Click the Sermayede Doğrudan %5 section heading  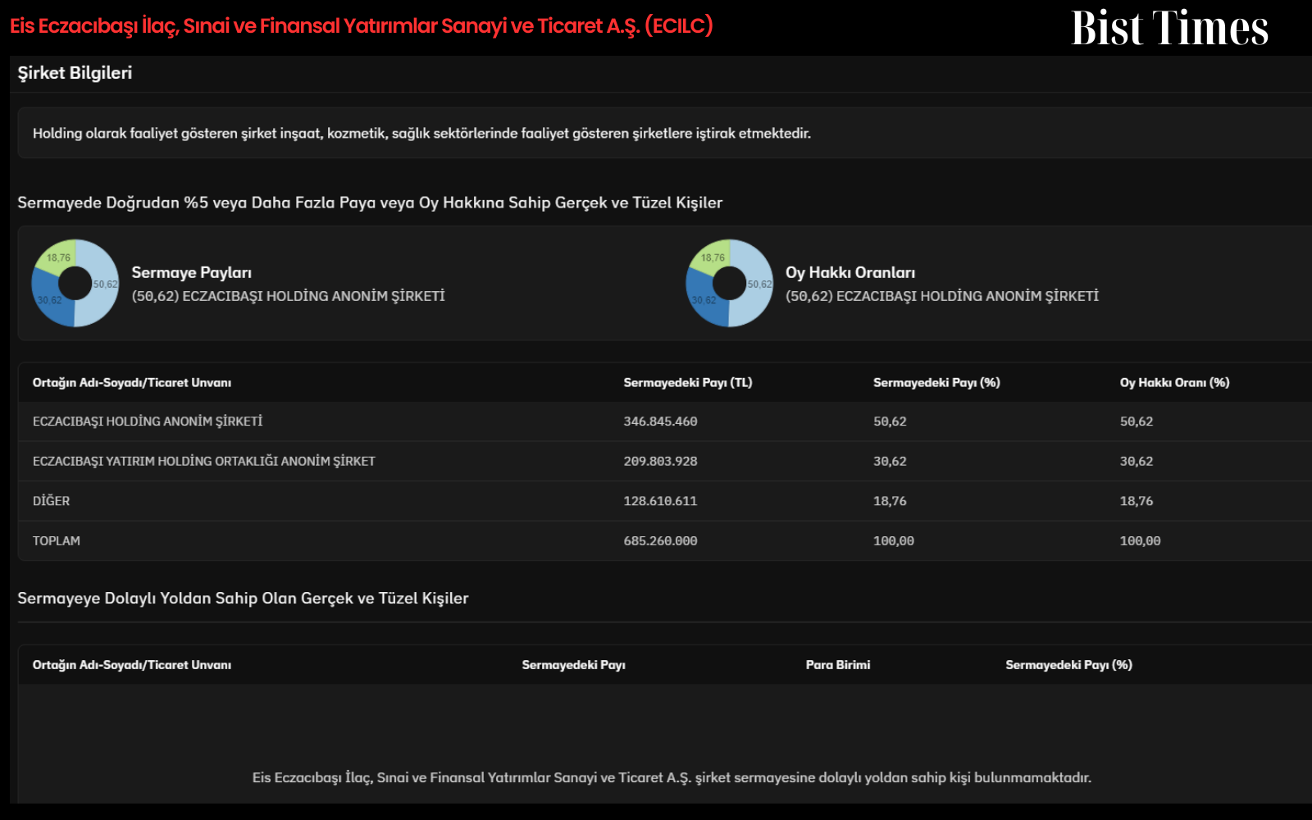(370, 203)
